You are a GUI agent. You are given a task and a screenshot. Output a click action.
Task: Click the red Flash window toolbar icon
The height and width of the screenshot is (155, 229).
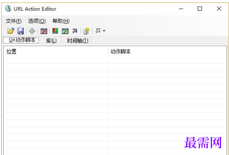[44, 31]
